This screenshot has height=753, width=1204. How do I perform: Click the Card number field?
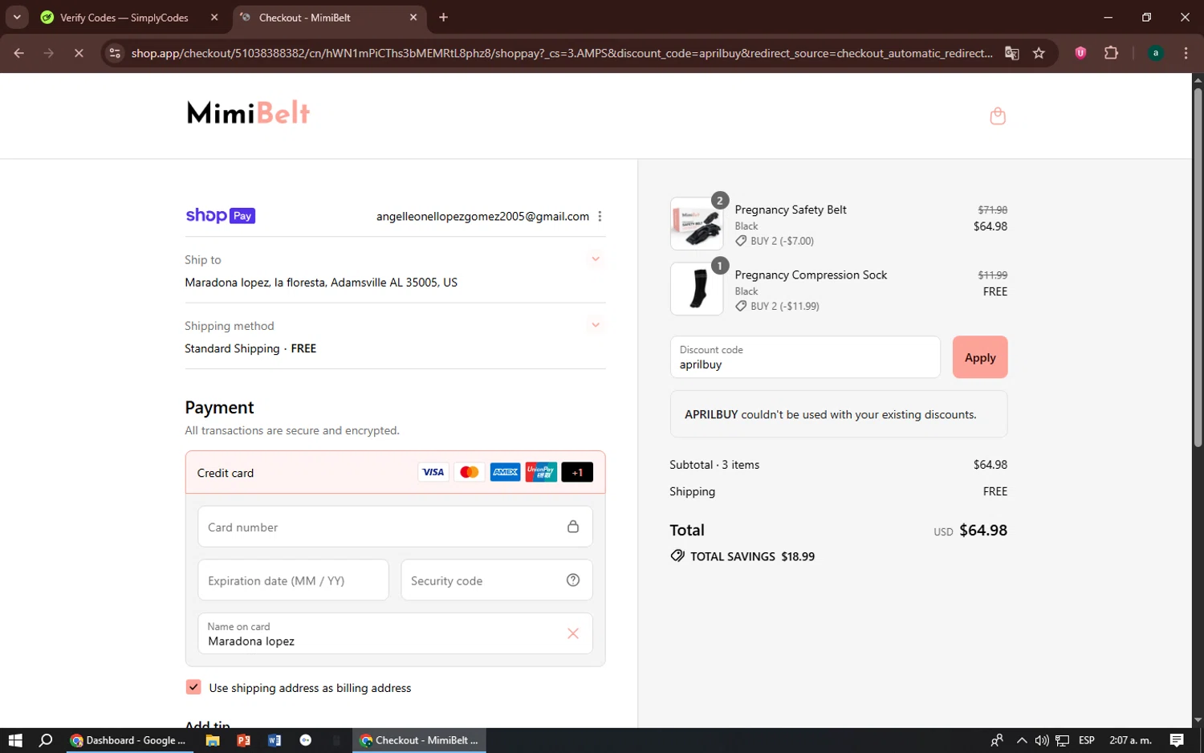(395, 527)
